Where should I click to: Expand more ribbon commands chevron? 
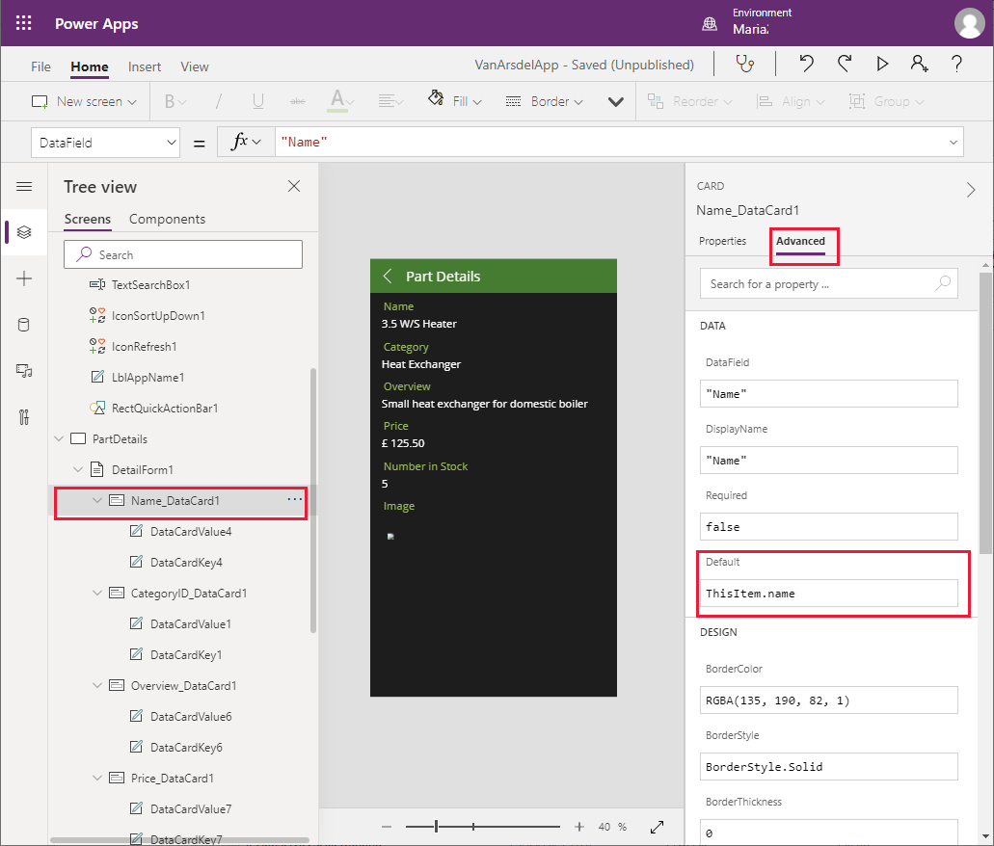(615, 101)
